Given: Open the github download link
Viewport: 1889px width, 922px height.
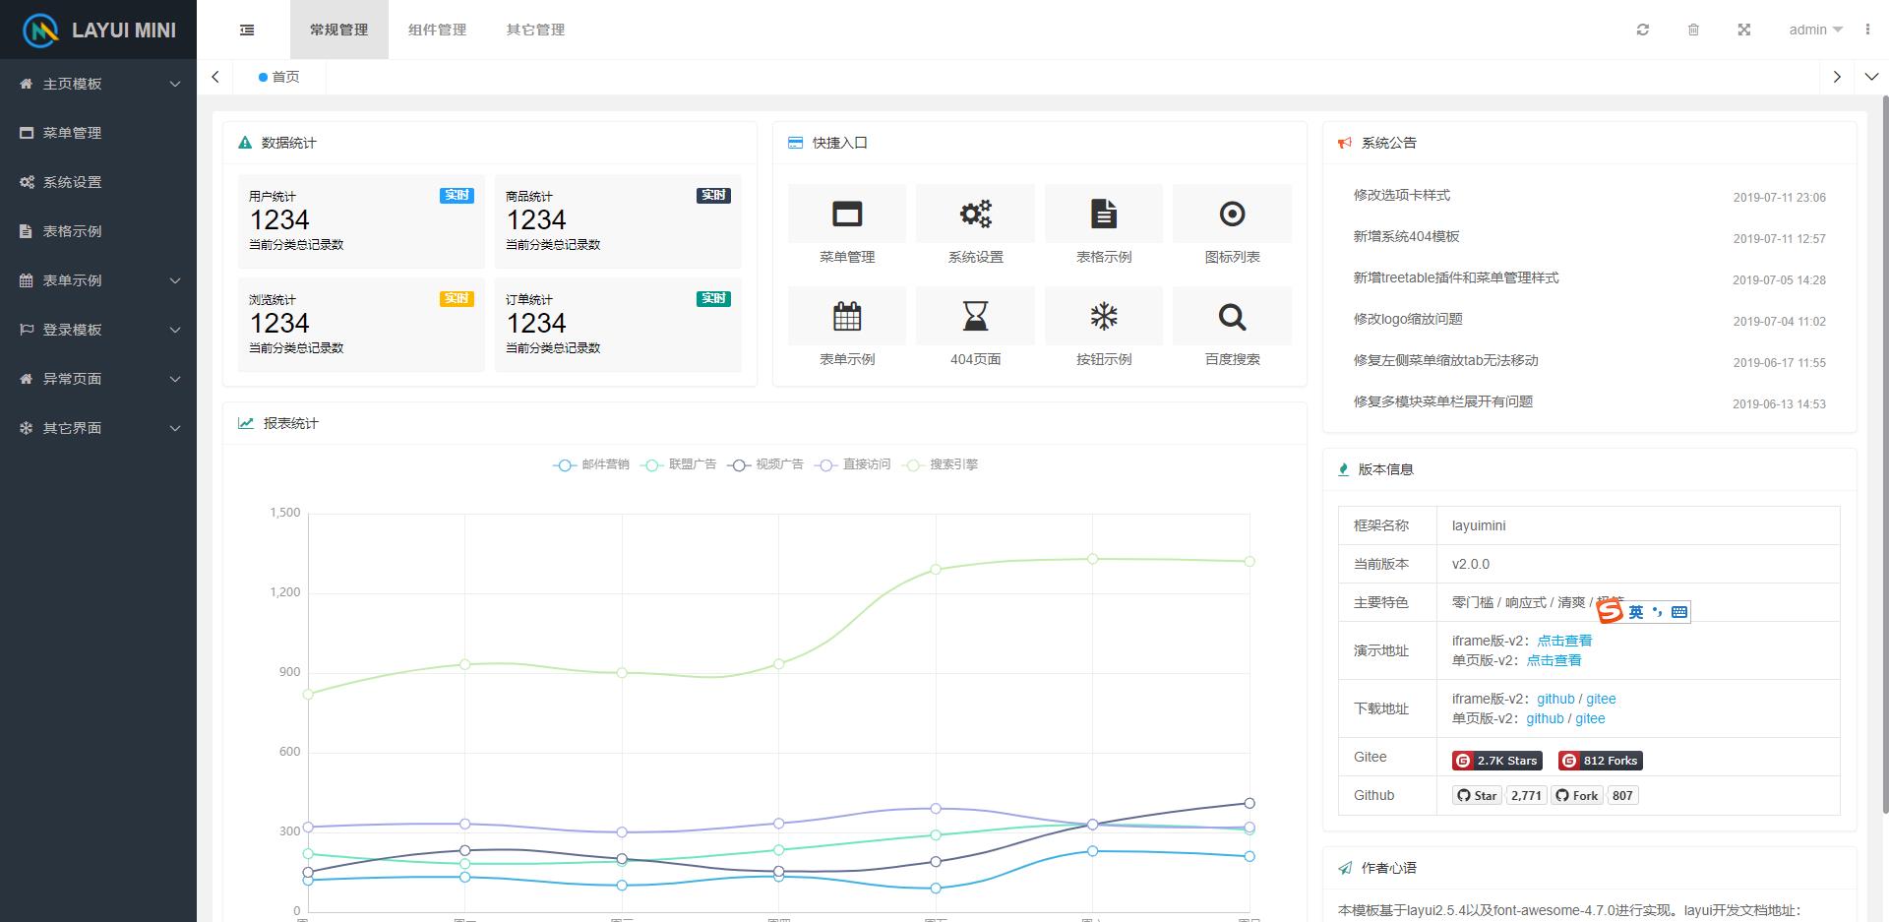Looking at the screenshot, I should coord(1554,699).
